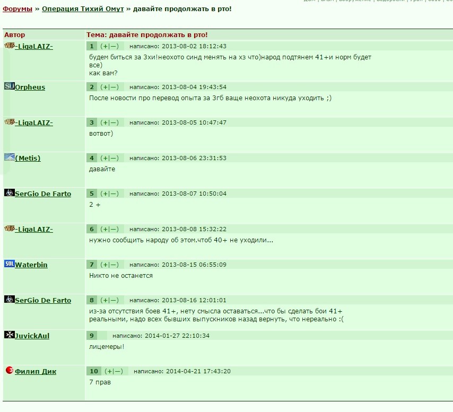
Task: Open Waterbin author profile link
Action: pos(31,265)
